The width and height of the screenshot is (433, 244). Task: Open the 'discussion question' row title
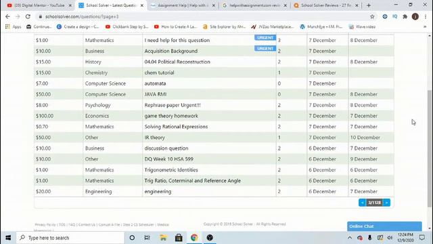(x=166, y=148)
